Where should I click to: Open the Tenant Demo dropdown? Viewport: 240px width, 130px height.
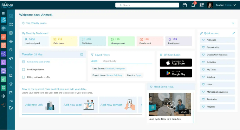click(x=226, y=5)
